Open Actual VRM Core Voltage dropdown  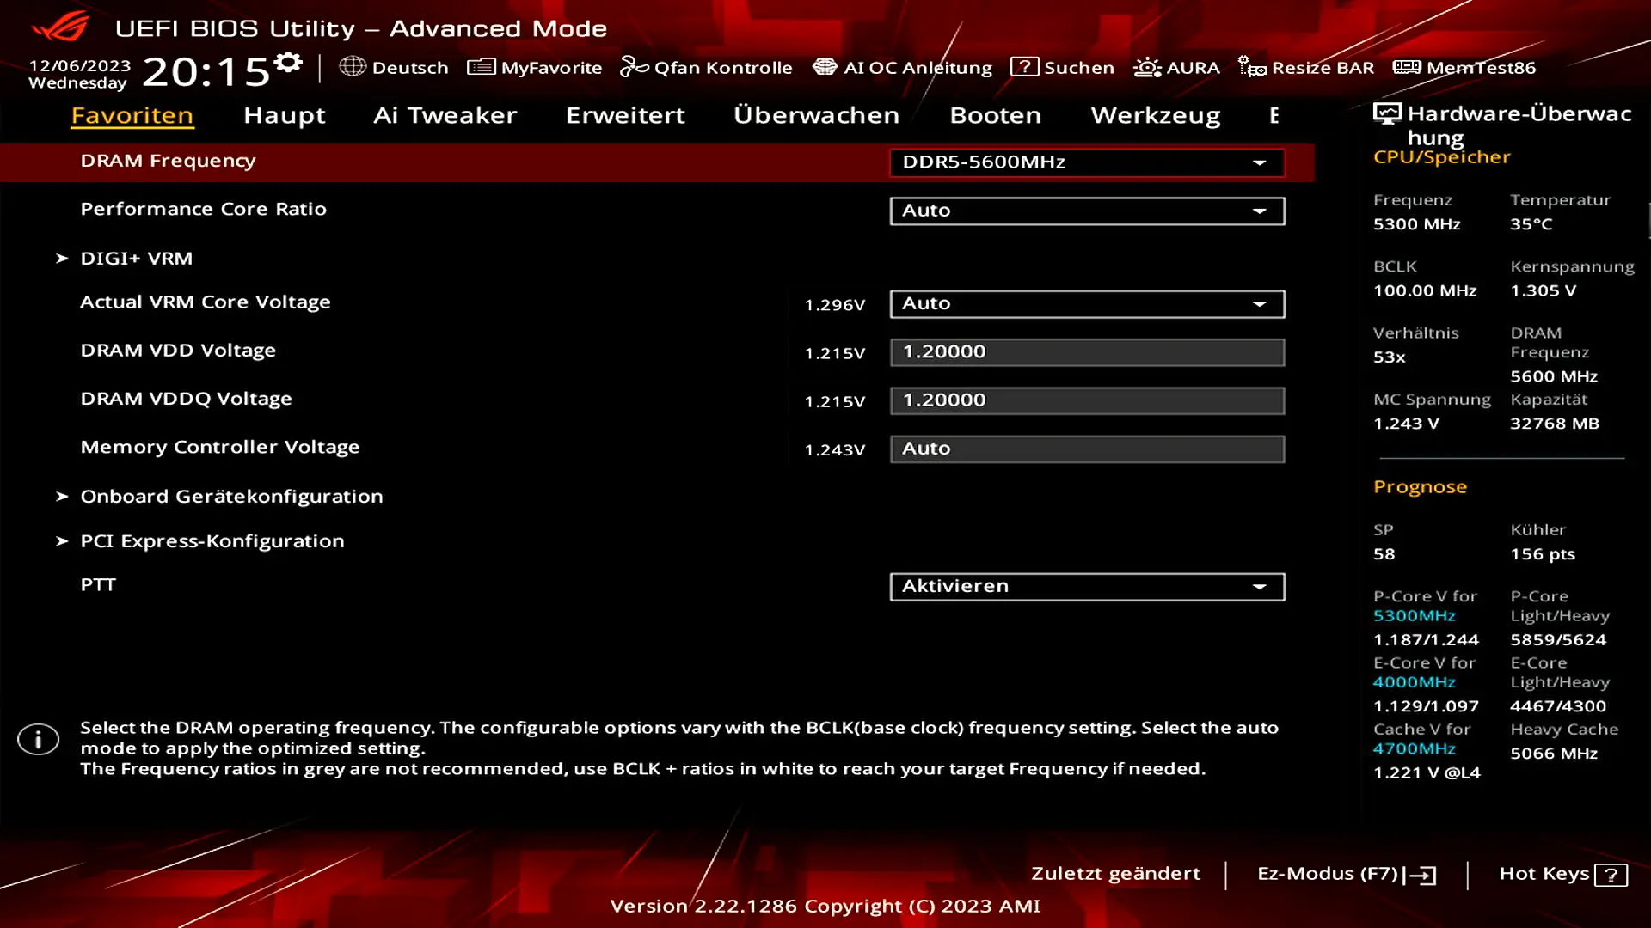coord(1087,303)
